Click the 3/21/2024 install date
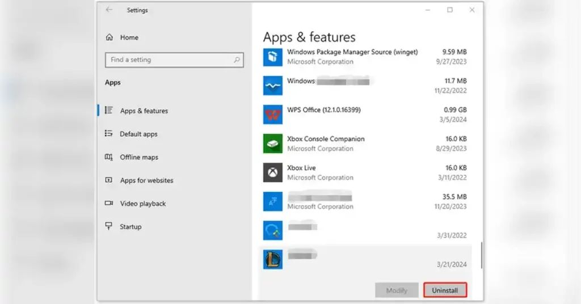Viewport: 581px width, 304px height. tap(452, 264)
